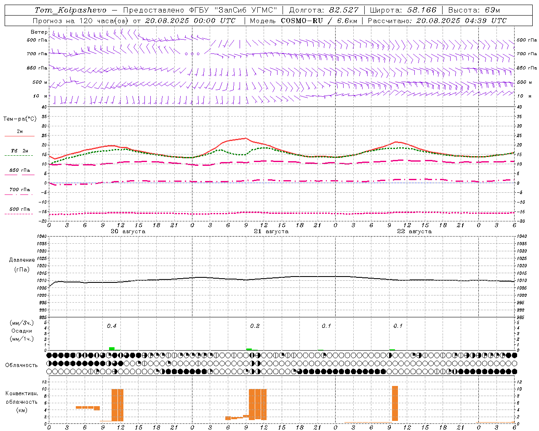The width and height of the screenshot is (539, 431).
Task: Click the green precipitation bar under 0.2
Action: pos(249,349)
